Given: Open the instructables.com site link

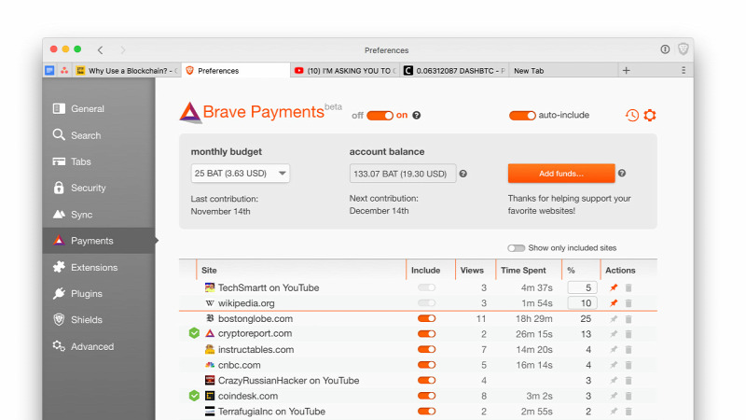Looking at the screenshot, I should [256, 349].
